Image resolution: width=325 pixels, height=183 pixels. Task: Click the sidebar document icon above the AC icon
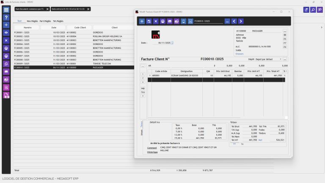[x=6, y=87]
